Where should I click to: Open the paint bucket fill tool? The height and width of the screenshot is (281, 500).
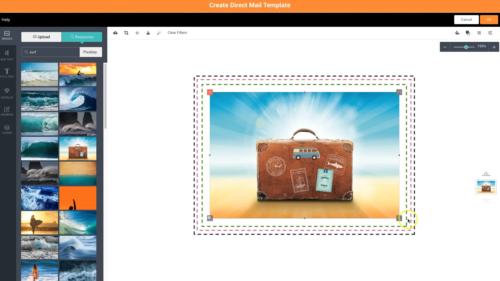point(457,33)
